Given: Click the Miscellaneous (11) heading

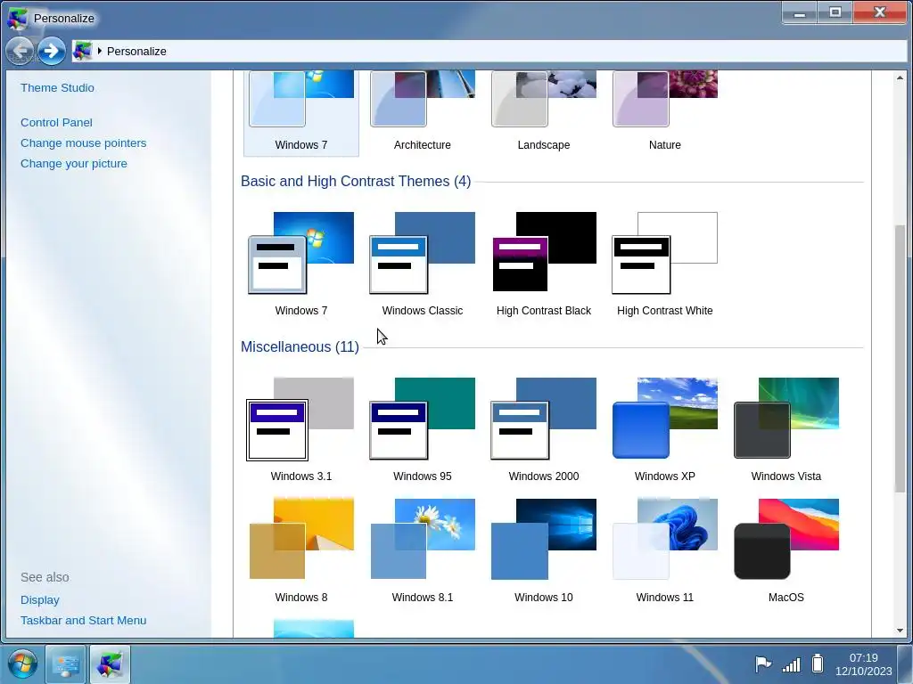Looking at the screenshot, I should (300, 347).
